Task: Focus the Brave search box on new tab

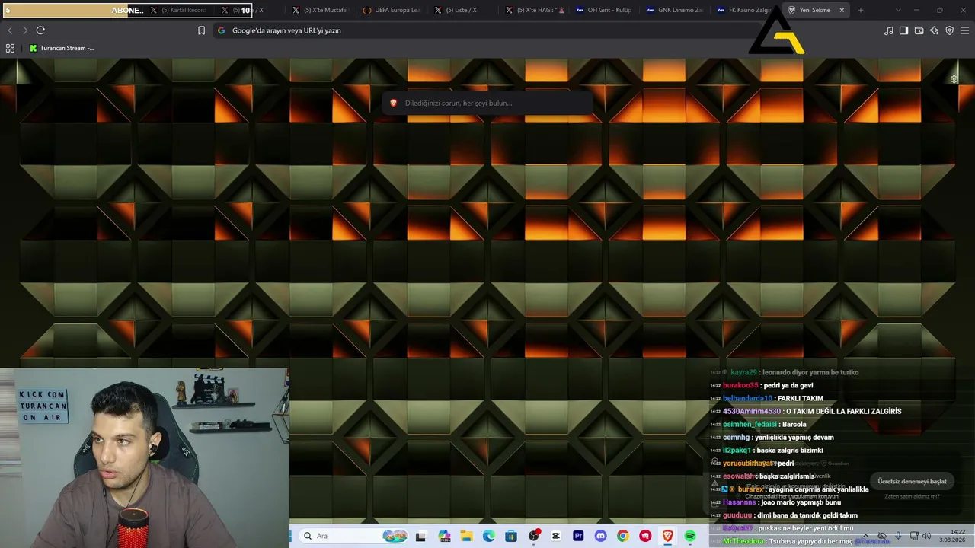Action: [487, 103]
